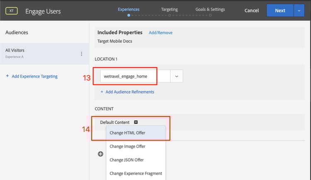Choose Change JSON Offer
The width and height of the screenshot is (311, 180).
coord(136,160)
